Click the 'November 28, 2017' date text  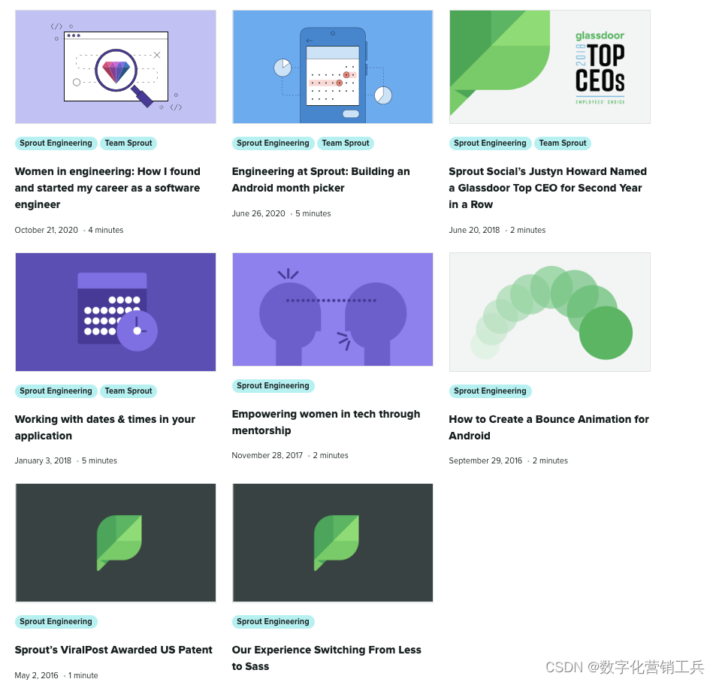point(267,455)
